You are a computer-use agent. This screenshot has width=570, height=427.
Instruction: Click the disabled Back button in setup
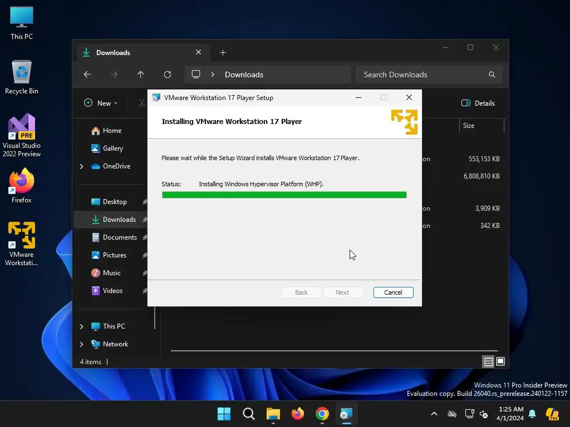click(x=301, y=292)
